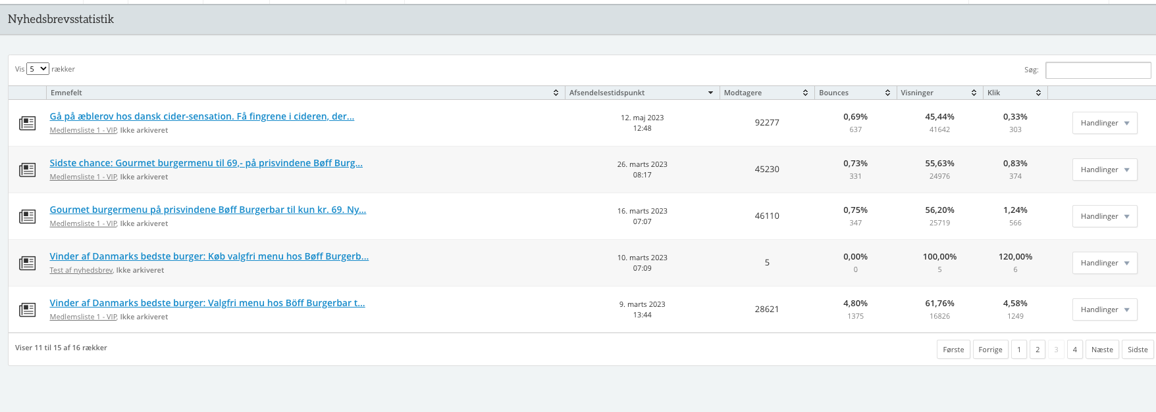
Task: Open the Gourmet burgermenu på prisvindene newsletter link
Action: pyautogui.click(x=207, y=210)
